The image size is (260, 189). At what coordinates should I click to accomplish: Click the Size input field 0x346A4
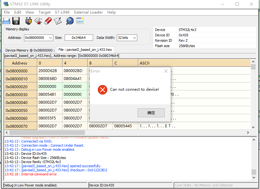(x=79, y=38)
